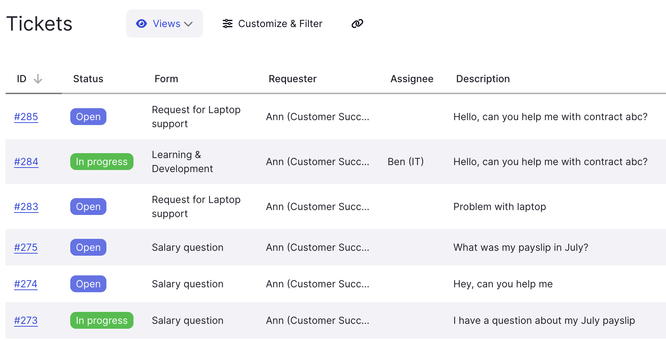The width and height of the screenshot is (666, 340).
Task: Sort tickets by Assignee column
Action: [412, 79]
